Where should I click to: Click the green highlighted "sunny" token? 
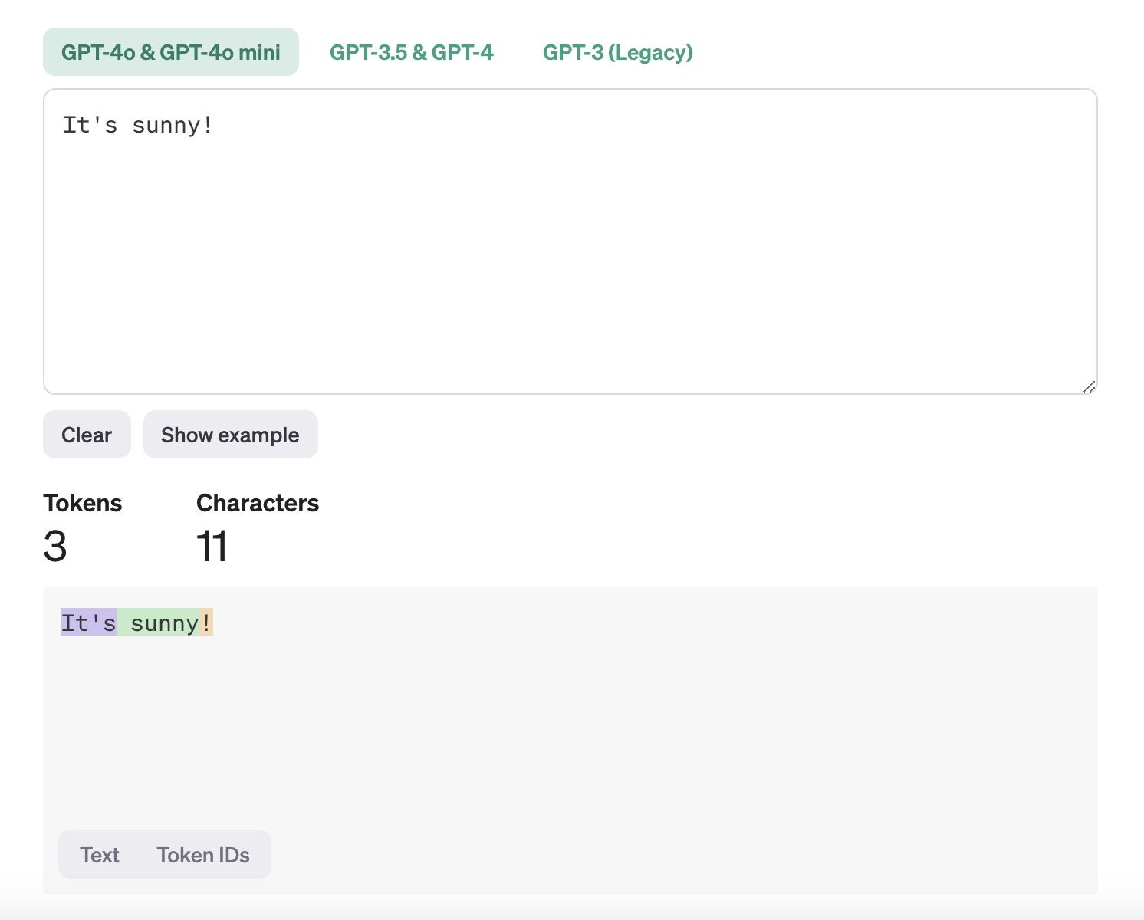[163, 623]
